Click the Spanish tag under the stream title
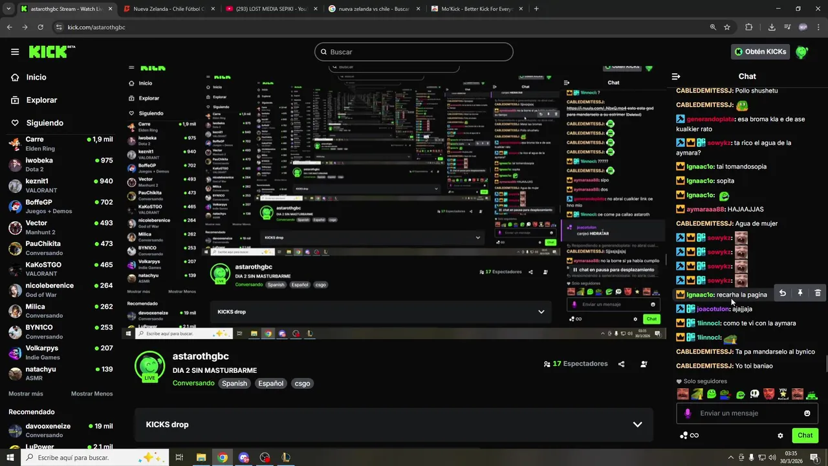Image resolution: width=828 pixels, height=466 pixels. pos(234,383)
